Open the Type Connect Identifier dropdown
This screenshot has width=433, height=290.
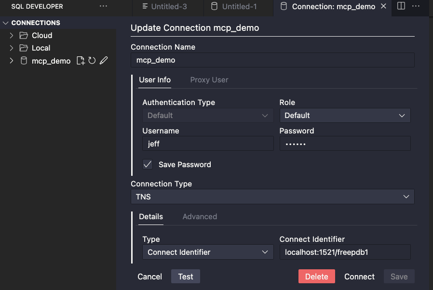pos(208,252)
